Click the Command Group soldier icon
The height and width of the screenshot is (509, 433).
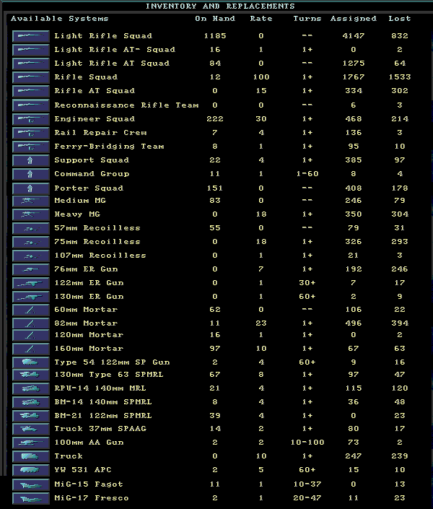[x=31, y=174]
